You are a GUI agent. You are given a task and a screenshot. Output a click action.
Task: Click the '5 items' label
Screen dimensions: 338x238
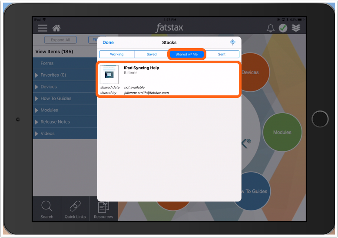point(131,73)
